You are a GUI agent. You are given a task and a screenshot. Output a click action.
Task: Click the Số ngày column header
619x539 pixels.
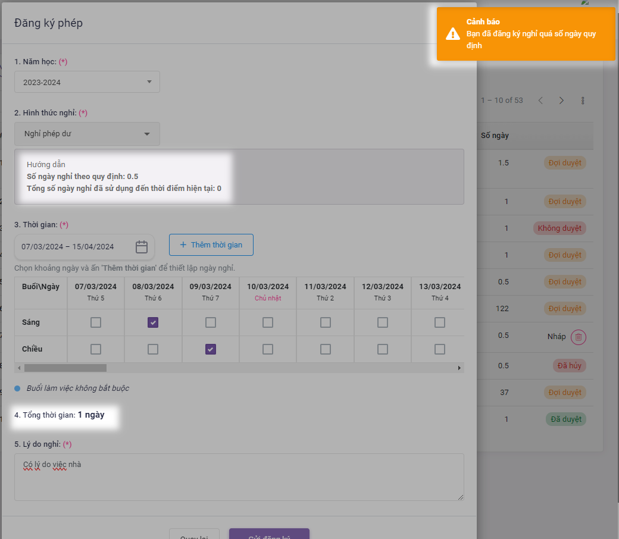pos(495,136)
